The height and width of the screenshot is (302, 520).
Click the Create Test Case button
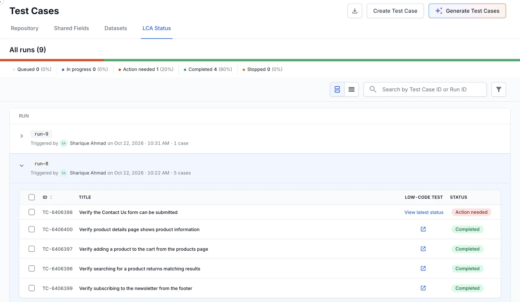[x=395, y=11]
